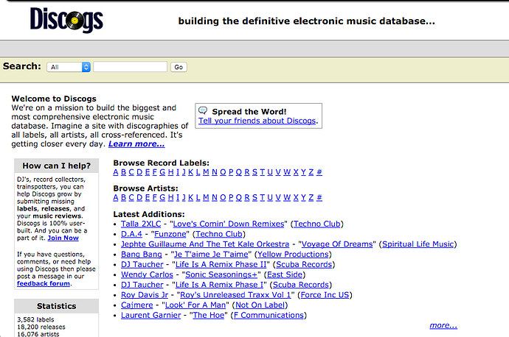Open release Voyage Of Dreams
Viewport: 509px width, 337px height.
click(x=337, y=244)
